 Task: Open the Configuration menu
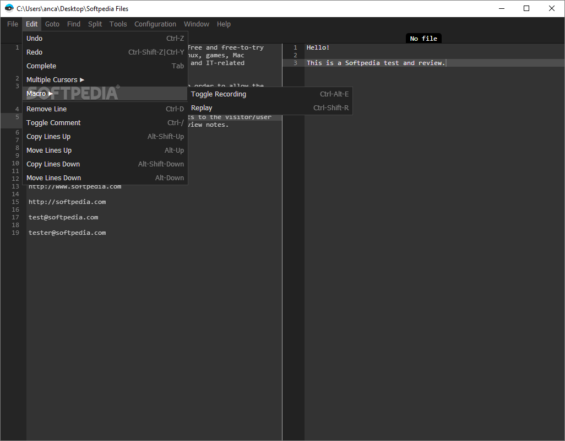(155, 24)
